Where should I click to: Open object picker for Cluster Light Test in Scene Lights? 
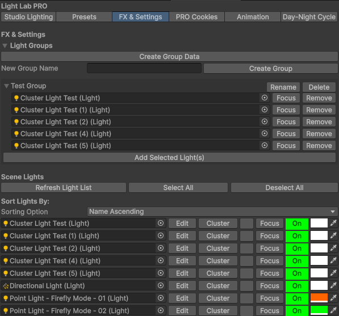[161, 223]
